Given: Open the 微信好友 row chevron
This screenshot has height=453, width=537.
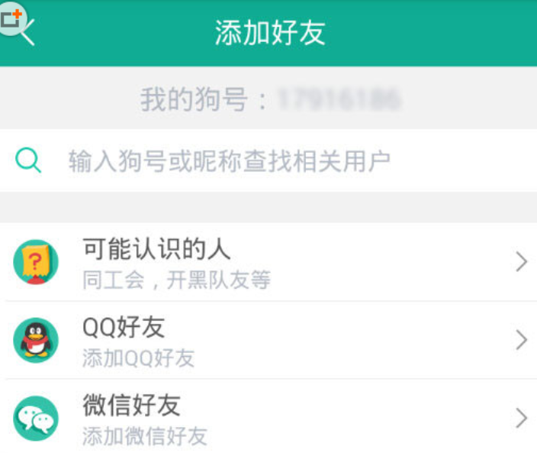Looking at the screenshot, I should click(522, 418).
